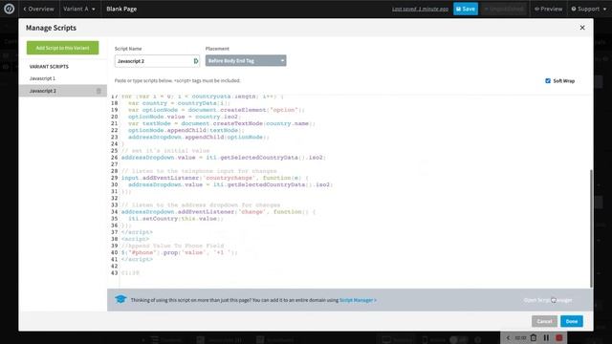The image size is (612, 344).
Task: Delete Javascript 2 with trash icon
Action: point(98,91)
